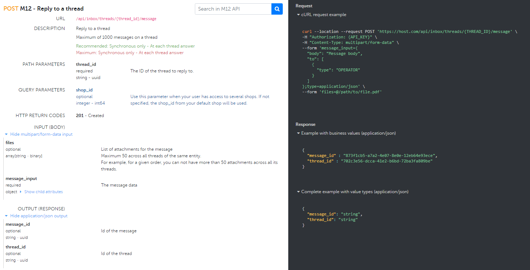The image size is (530, 270).
Task: Click the integer - int64 type under shop_id
Action: point(90,103)
